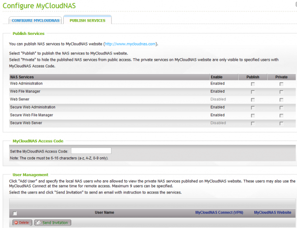Click the Publish Services section heading
This screenshot has width=297, height=228.
(x=28, y=33)
